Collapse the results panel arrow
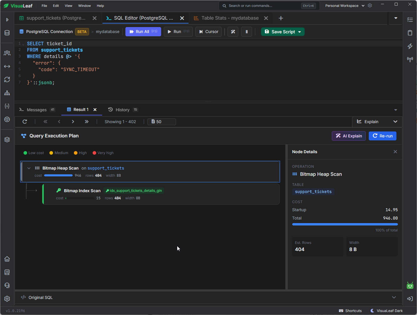The image size is (417, 315). 396,110
